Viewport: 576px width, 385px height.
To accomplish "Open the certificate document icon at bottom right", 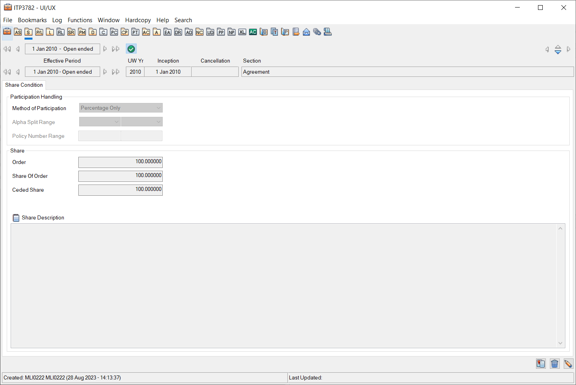I will tap(541, 364).
